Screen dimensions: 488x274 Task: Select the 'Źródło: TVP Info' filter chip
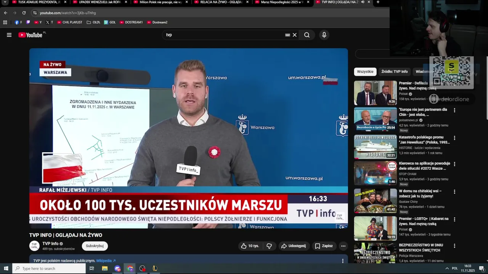(395, 72)
